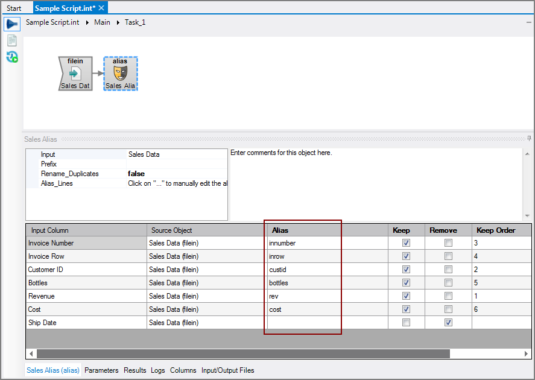Toggle Remove checkbox for Ship Date row
Viewport: 535px width, 380px height.
pyautogui.click(x=448, y=323)
